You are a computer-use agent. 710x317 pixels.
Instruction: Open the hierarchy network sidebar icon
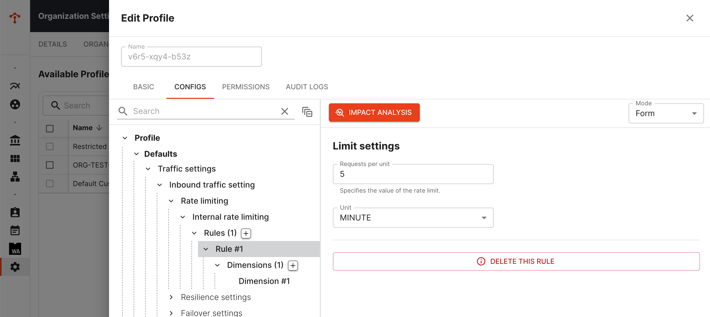pos(15,177)
